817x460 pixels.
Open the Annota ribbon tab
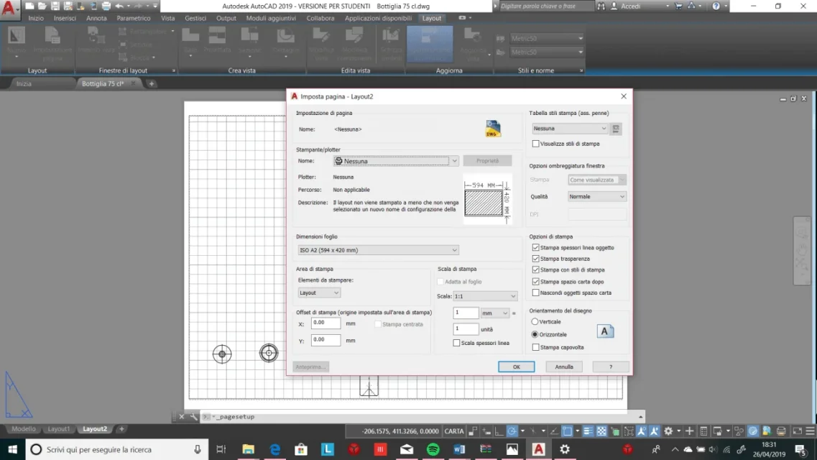96,18
